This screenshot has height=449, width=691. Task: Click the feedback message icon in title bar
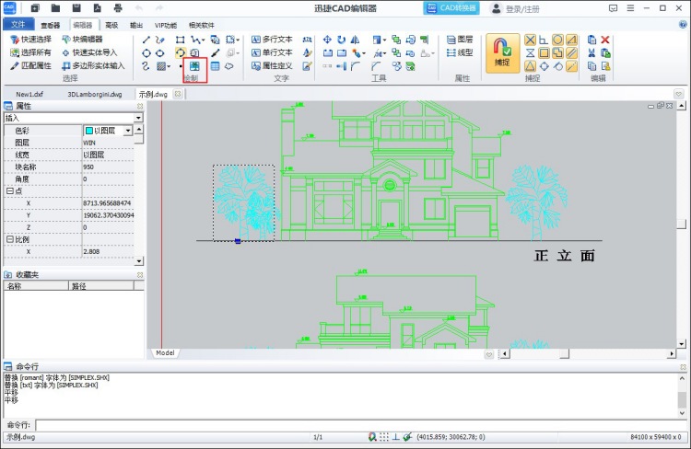(x=613, y=8)
